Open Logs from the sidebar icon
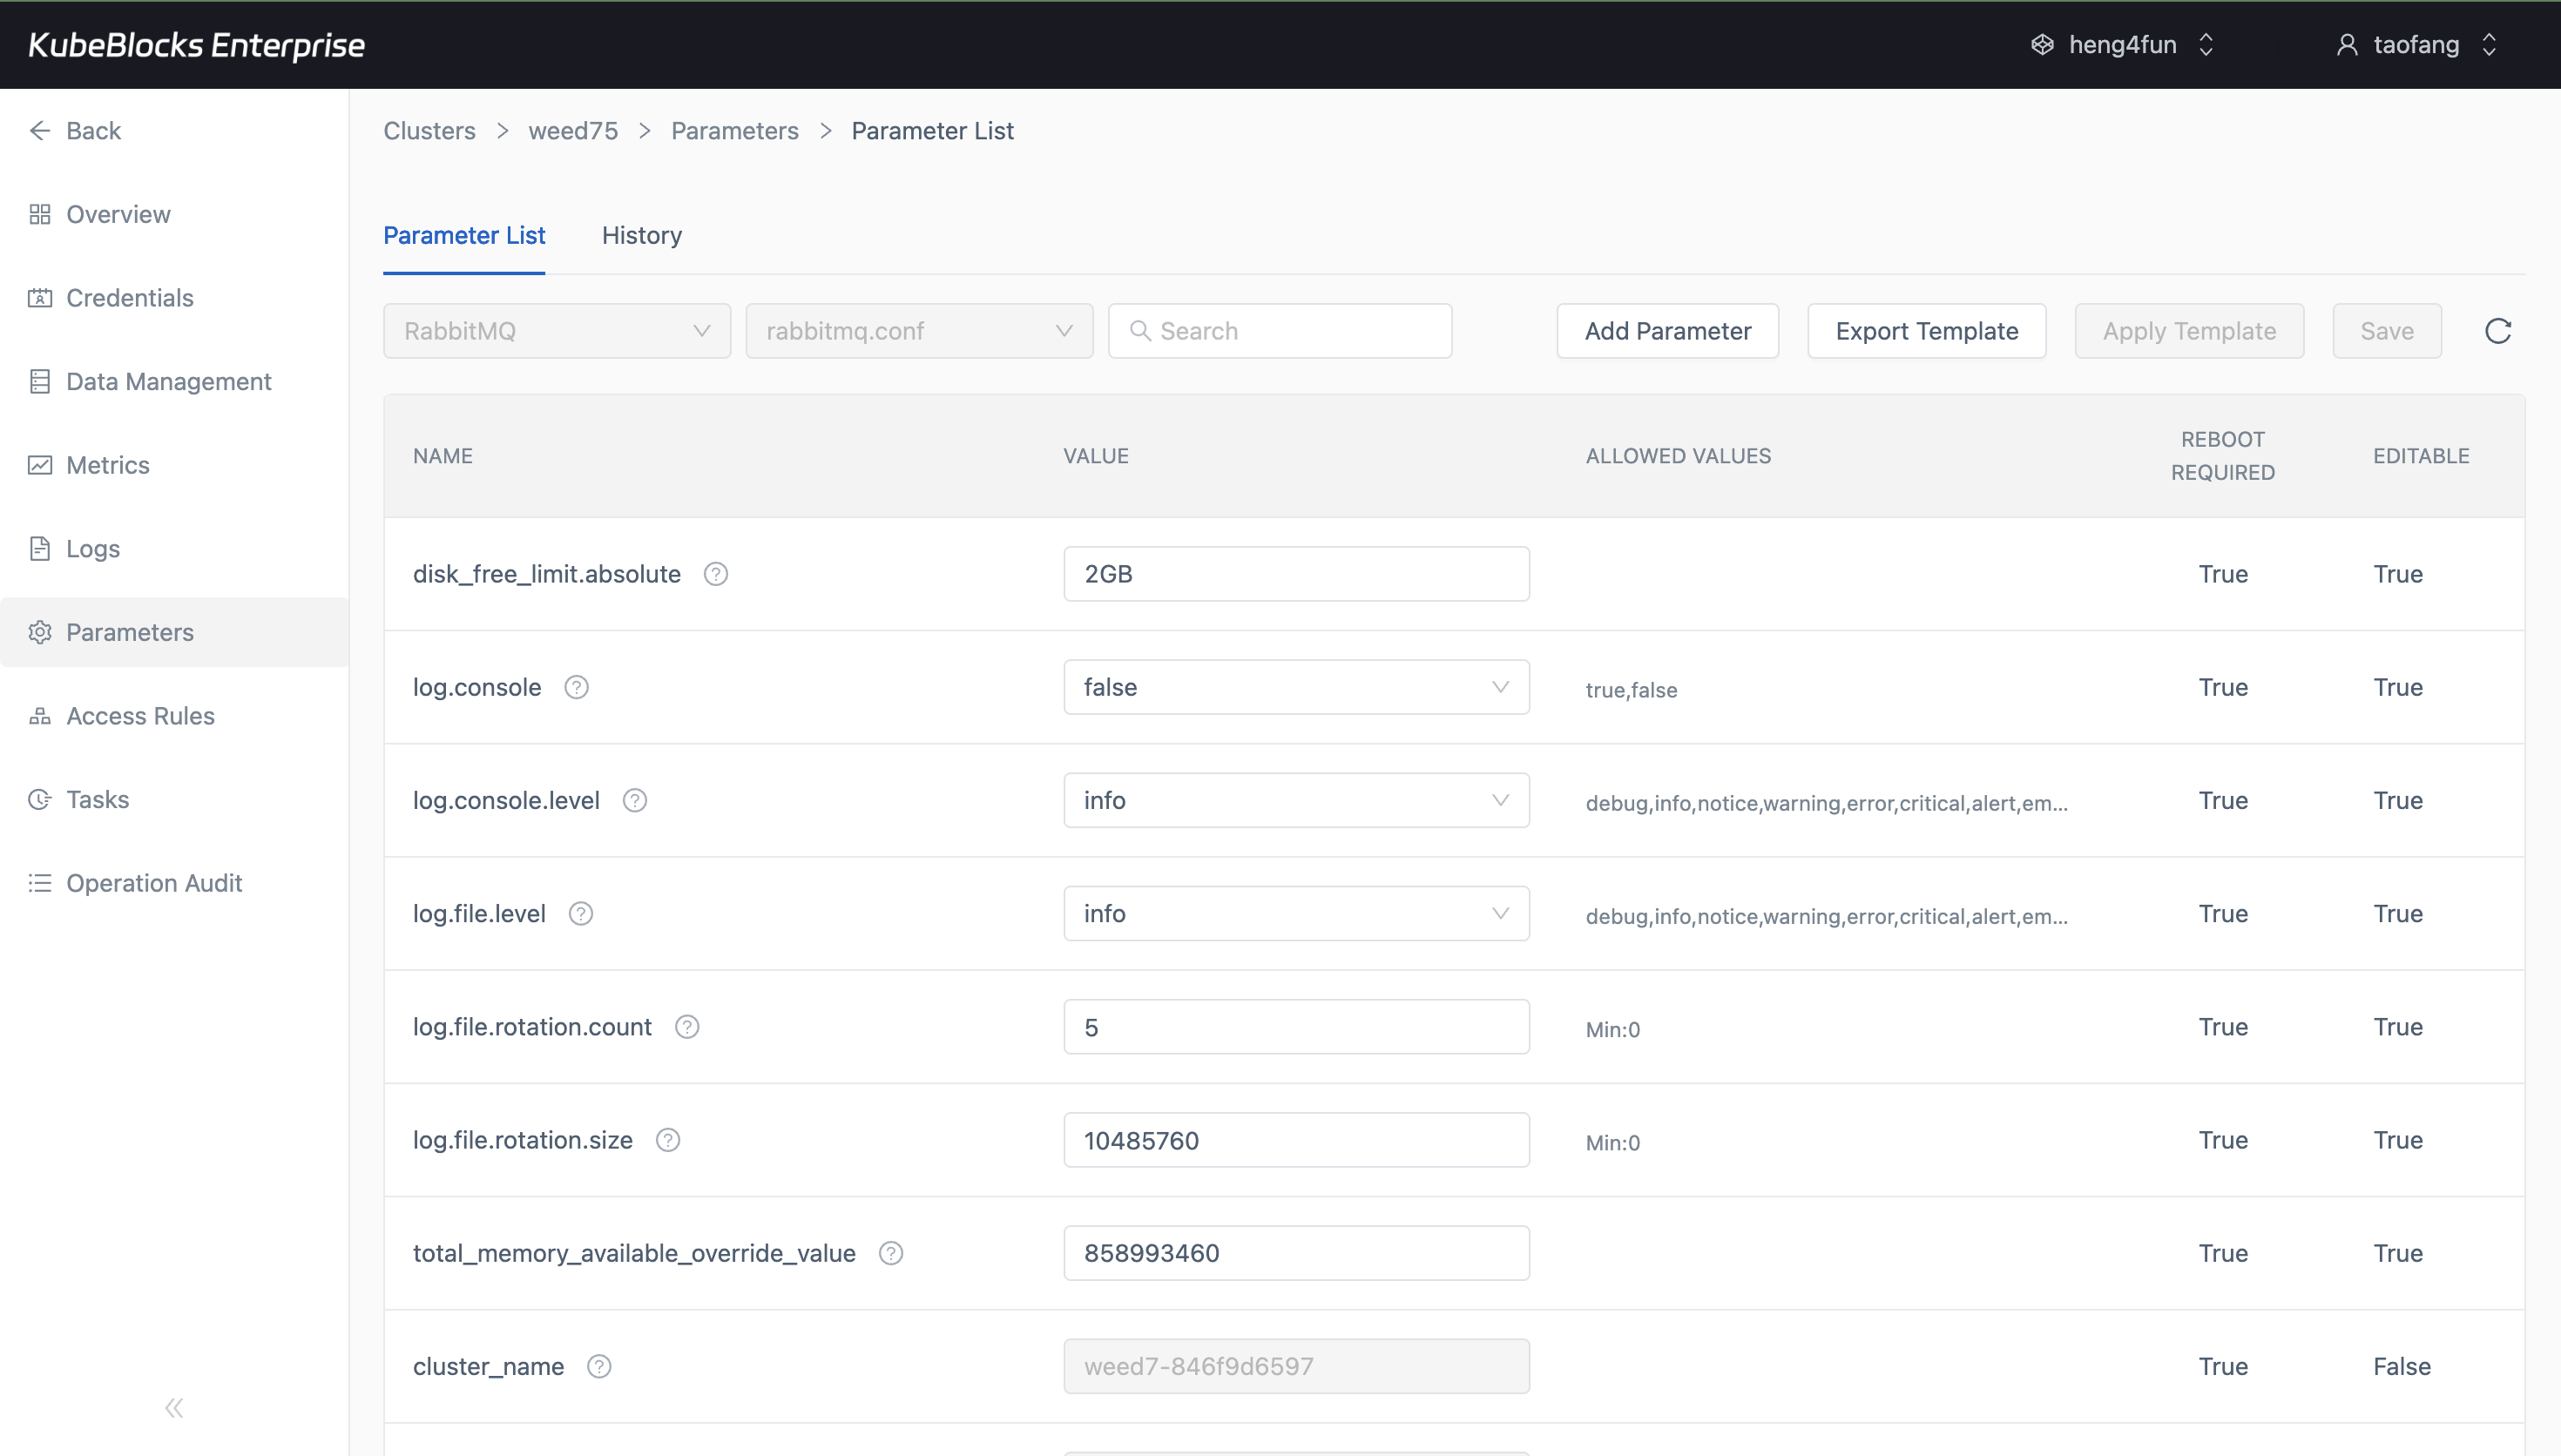 [40, 548]
